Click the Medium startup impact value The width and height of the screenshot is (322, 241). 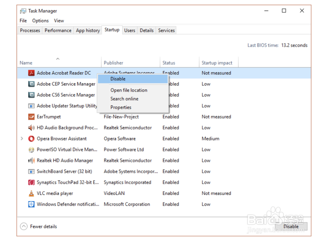coord(211,139)
